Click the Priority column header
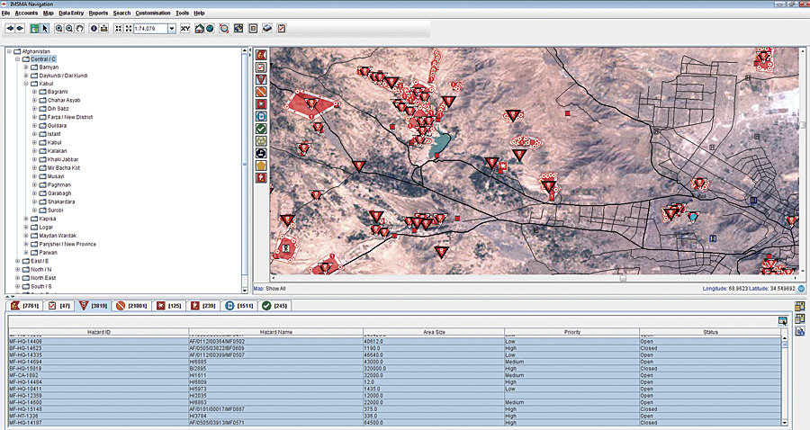Image resolution: width=810 pixels, height=430 pixels. click(x=571, y=332)
